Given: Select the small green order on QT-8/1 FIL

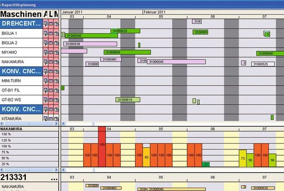Looking at the screenshot, I should click(63, 88).
